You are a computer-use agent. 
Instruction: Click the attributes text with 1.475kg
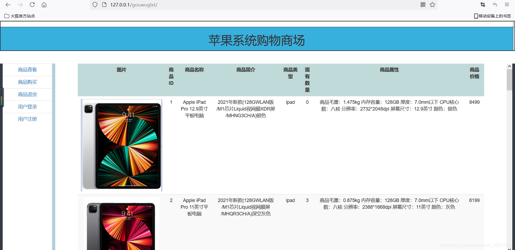(x=389, y=105)
